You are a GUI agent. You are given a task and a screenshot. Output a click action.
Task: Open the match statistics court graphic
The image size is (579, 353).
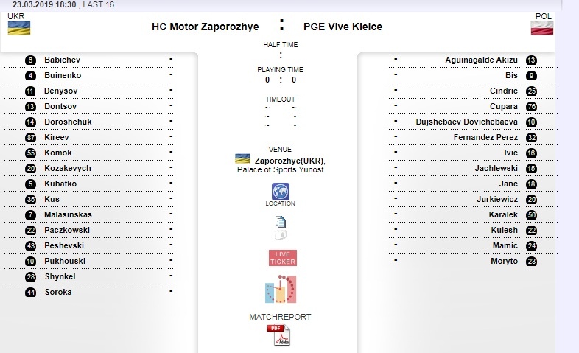coord(281,290)
